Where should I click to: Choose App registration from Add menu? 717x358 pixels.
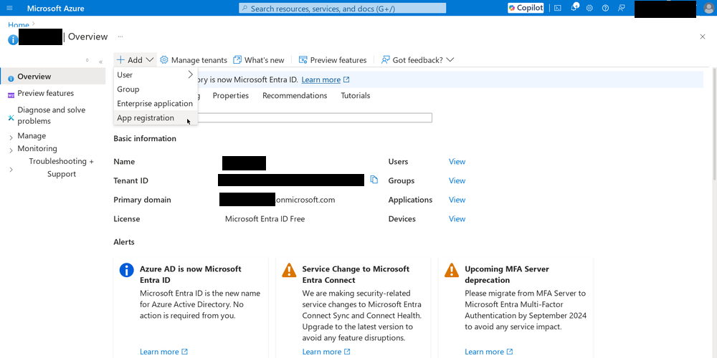(156, 118)
